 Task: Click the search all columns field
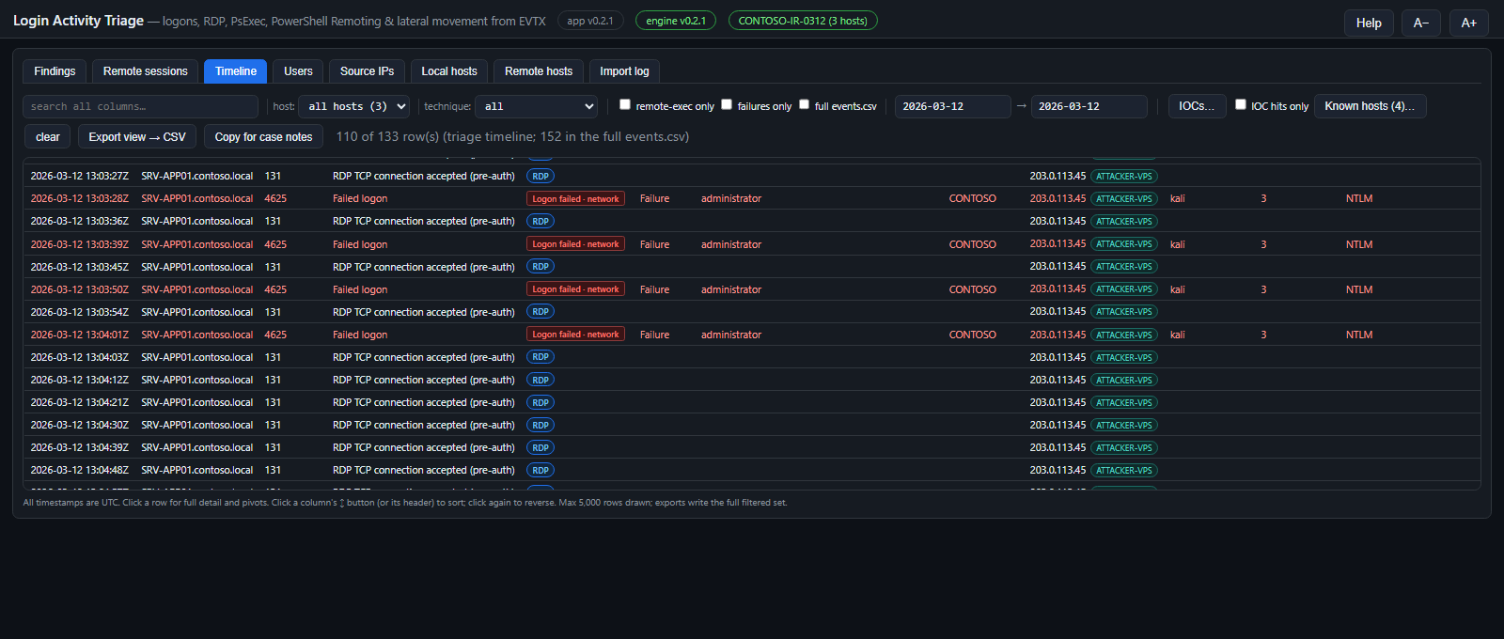click(140, 106)
